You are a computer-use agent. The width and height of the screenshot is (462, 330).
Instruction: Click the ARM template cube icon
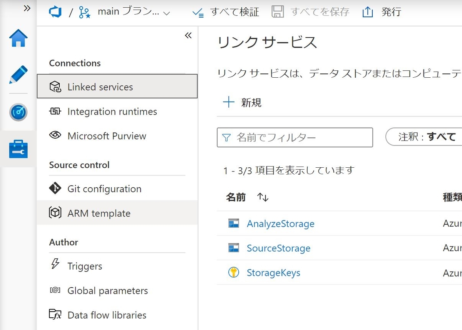[55, 213]
